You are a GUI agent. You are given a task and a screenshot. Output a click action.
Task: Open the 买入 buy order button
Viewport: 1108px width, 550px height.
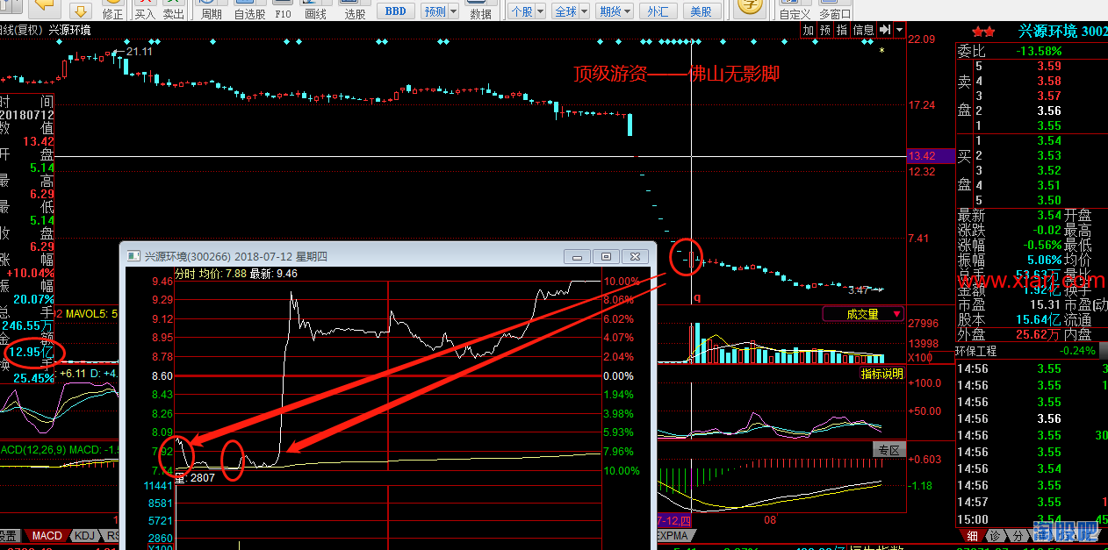point(145,11)
